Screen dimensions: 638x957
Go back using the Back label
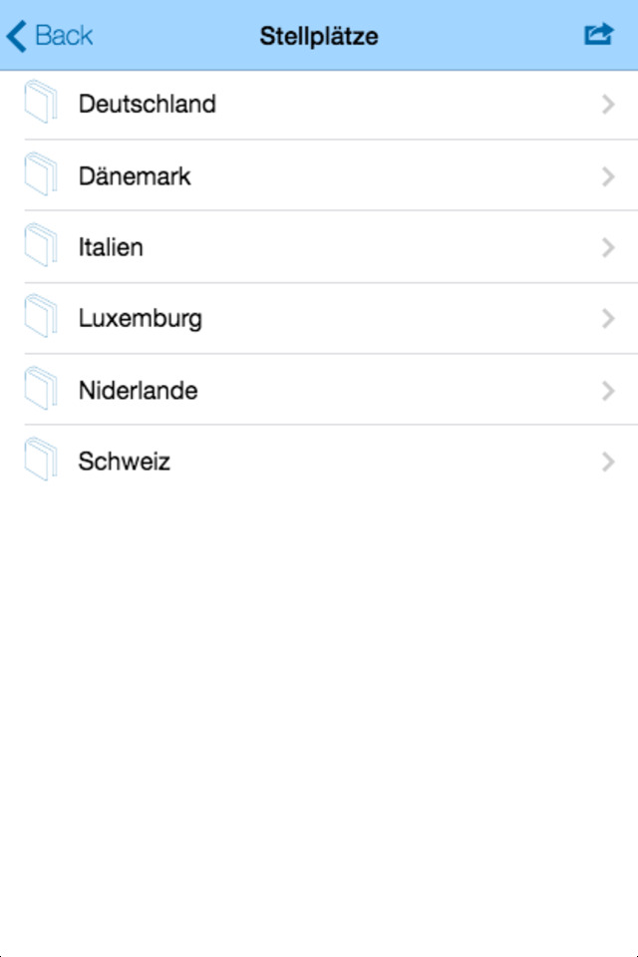(64, 36)
